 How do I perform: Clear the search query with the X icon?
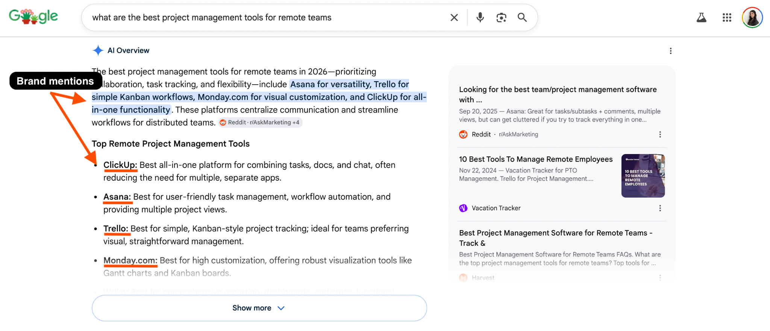click(454, 18)
